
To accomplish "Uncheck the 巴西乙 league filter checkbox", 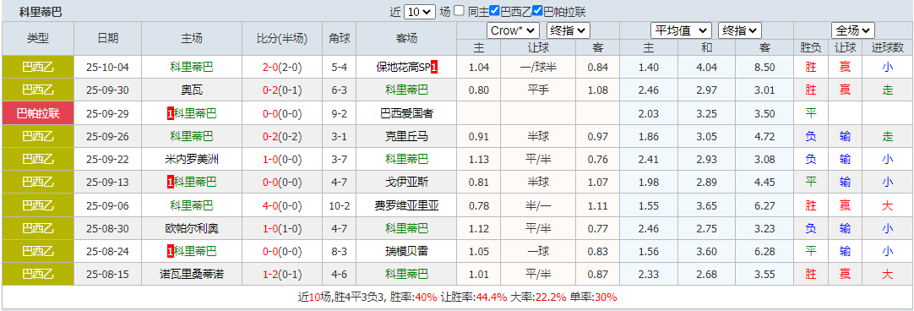I will pyautogui.click(x=494, y=10).
